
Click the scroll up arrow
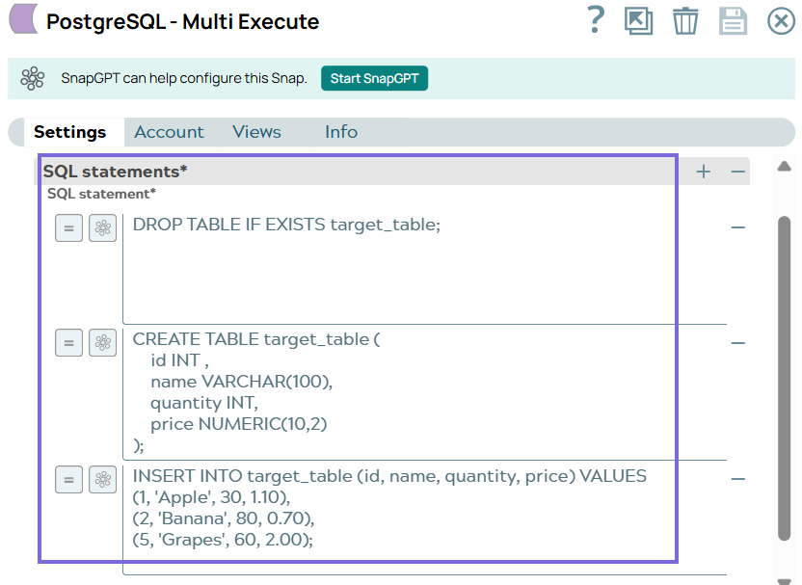click(x=784, y=166)
